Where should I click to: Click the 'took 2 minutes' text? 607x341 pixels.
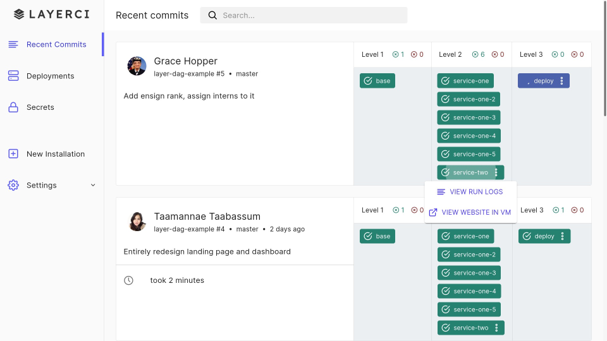tap(177, 280)
